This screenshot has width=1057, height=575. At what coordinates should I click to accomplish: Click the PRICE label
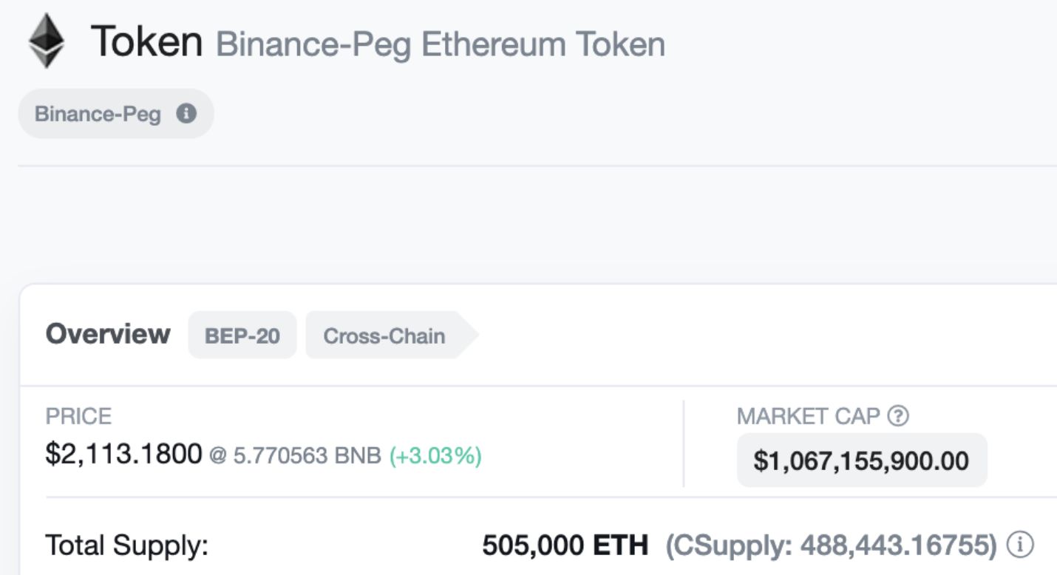(78, 416)
